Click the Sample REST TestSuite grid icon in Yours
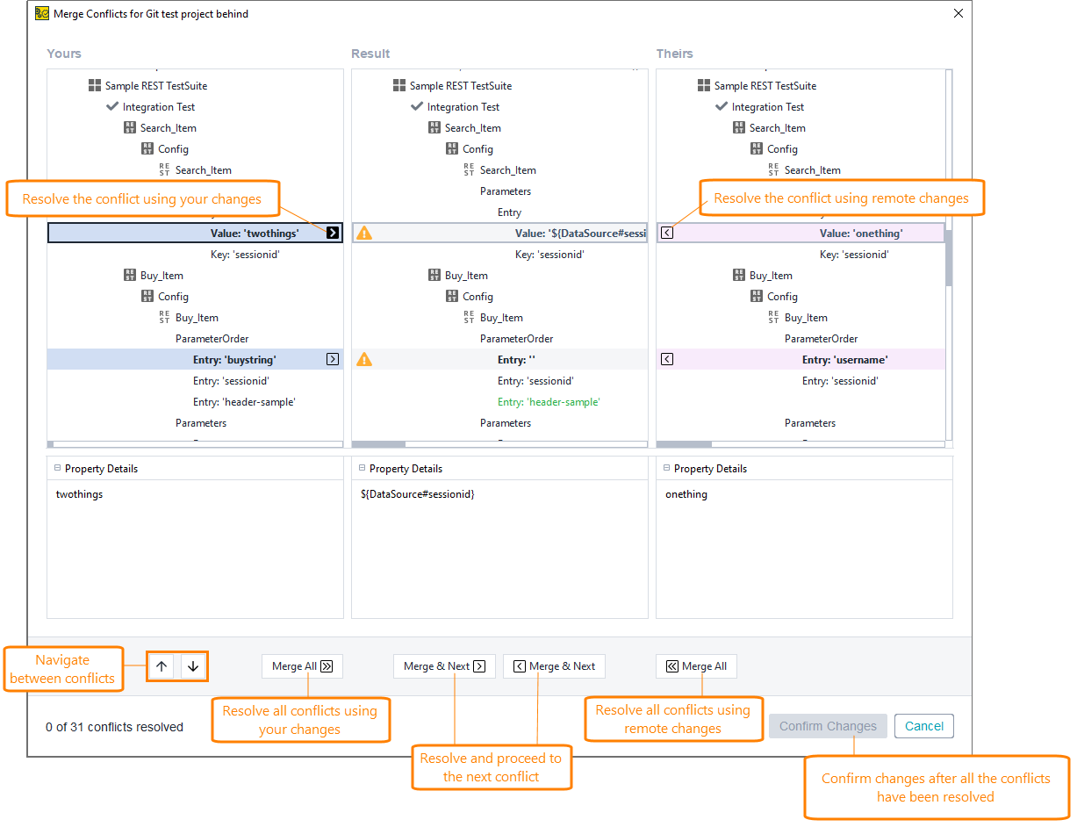This screenshot has width=1077, height=827. point(95,85)
